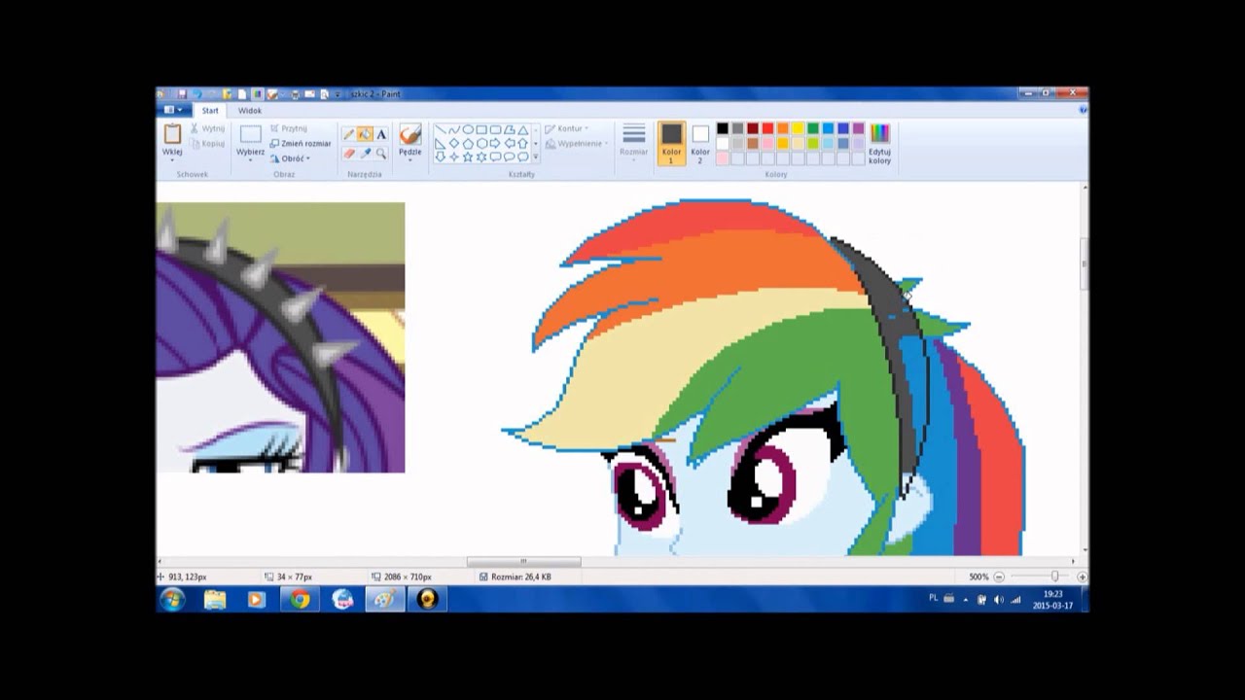Click Undo icon in quick access toolbar
Image resolution: width=1245 pixels, height=700 pixels.
197,94
